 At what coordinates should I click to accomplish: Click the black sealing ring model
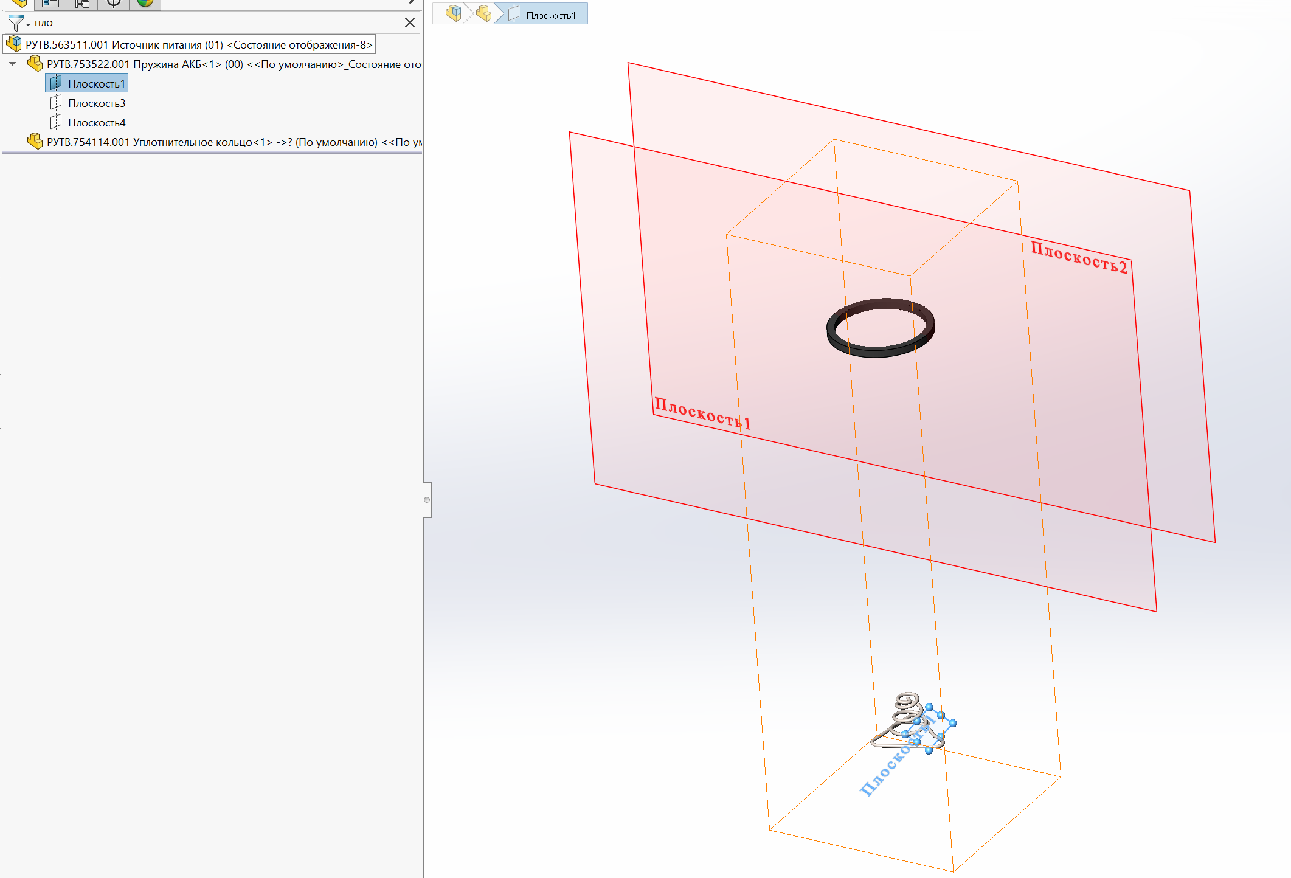[x=881, y=327]
